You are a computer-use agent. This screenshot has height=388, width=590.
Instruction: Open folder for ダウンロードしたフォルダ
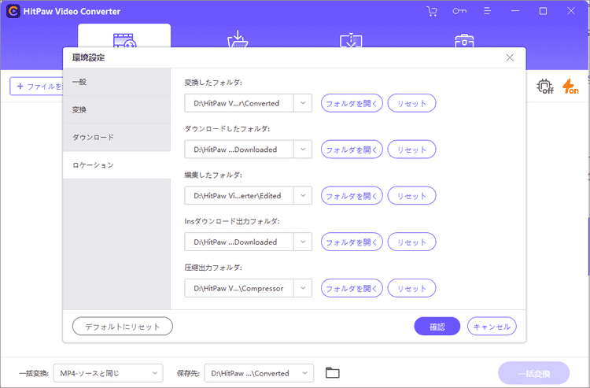tap(352, 150)
